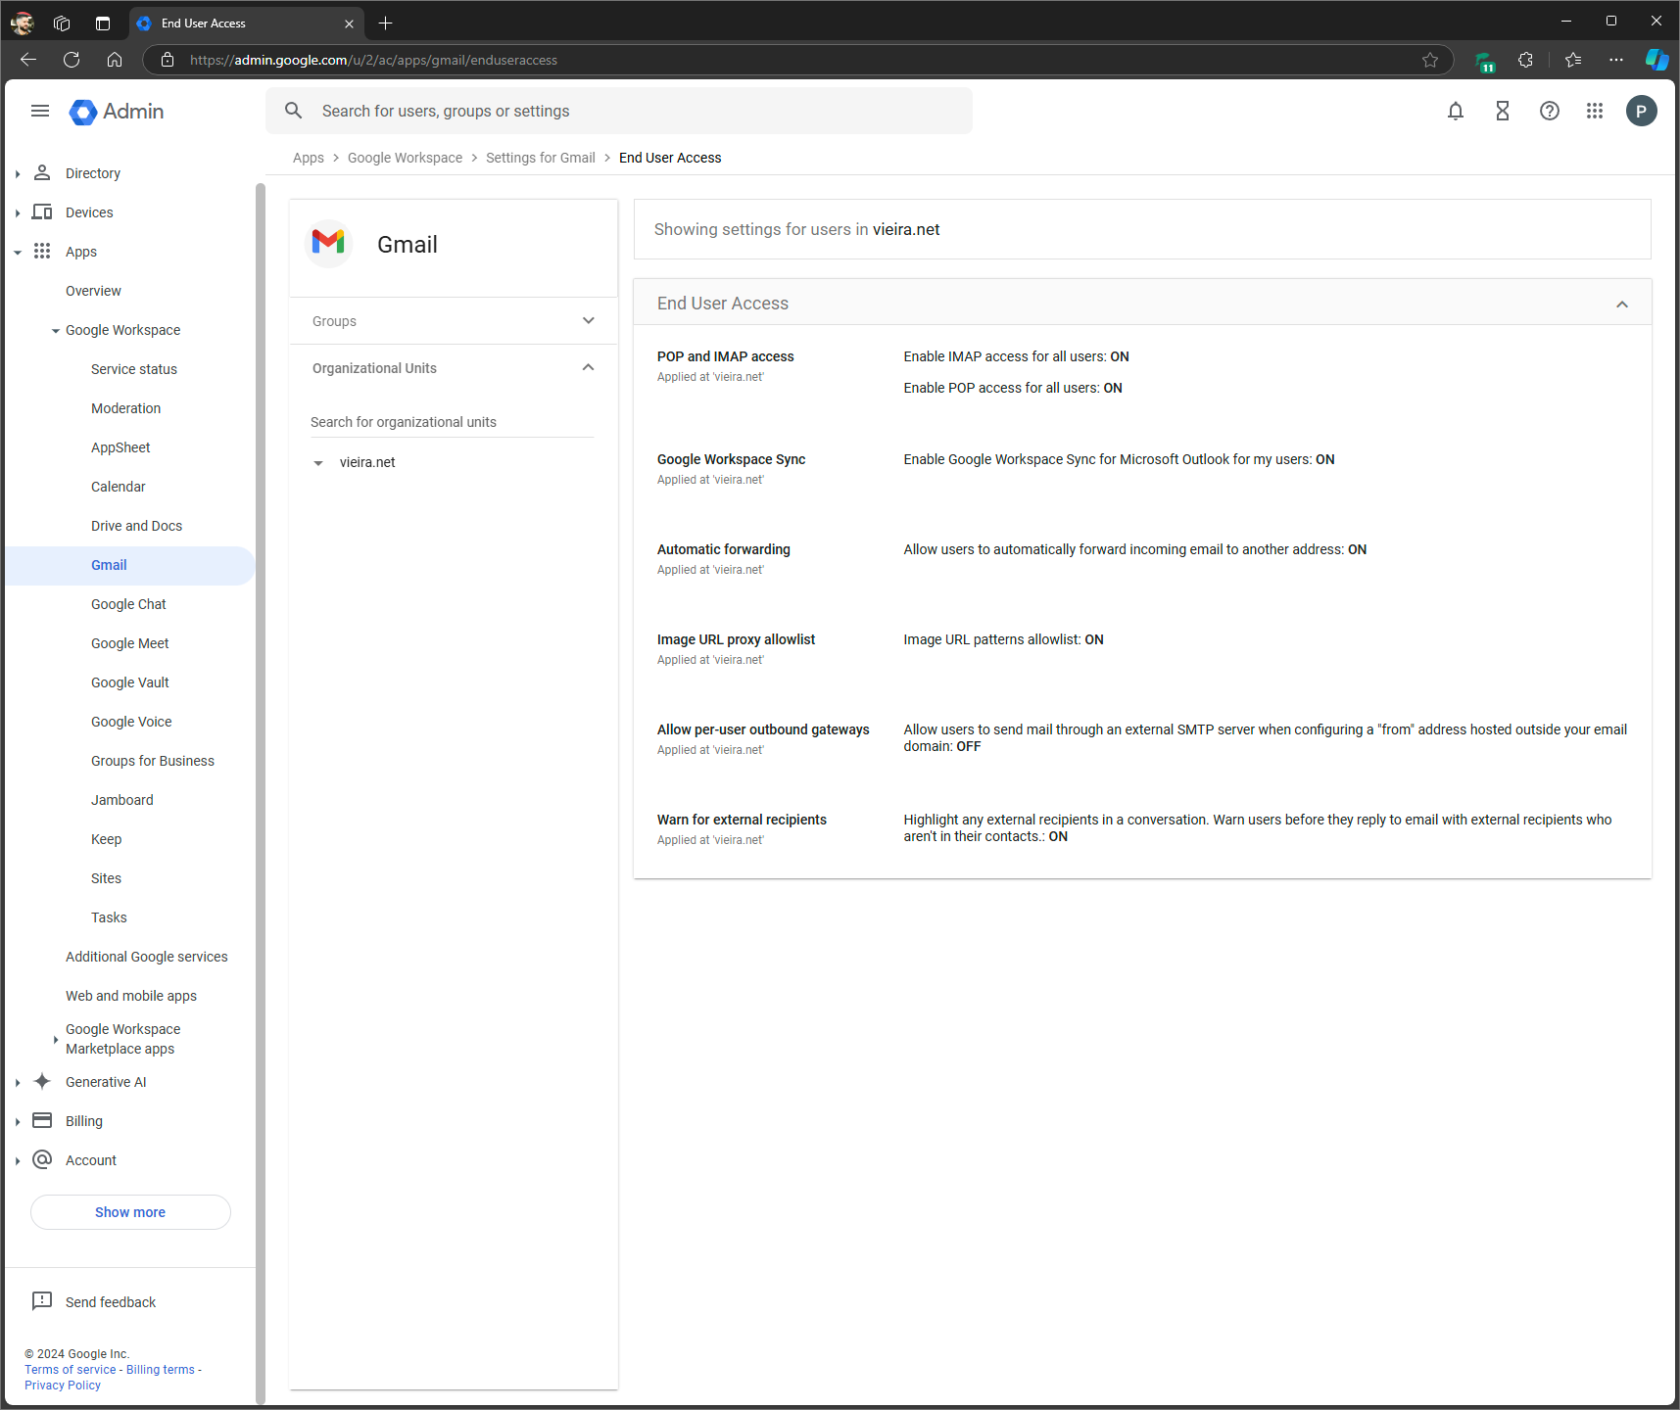The width and height of the screenshot is (1680, 1410).
Task: Open the Copilot icon in browser
Action: click(x=1656, y=60)
